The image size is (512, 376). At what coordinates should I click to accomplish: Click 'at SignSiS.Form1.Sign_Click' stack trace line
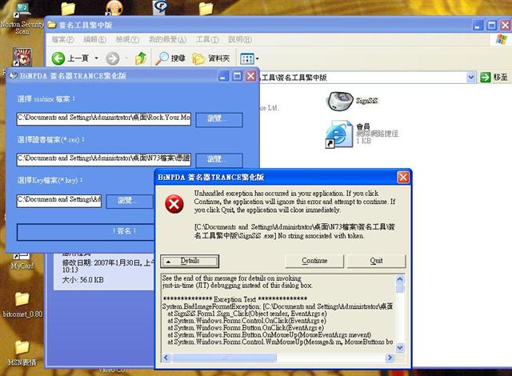(x=247, y=314)
